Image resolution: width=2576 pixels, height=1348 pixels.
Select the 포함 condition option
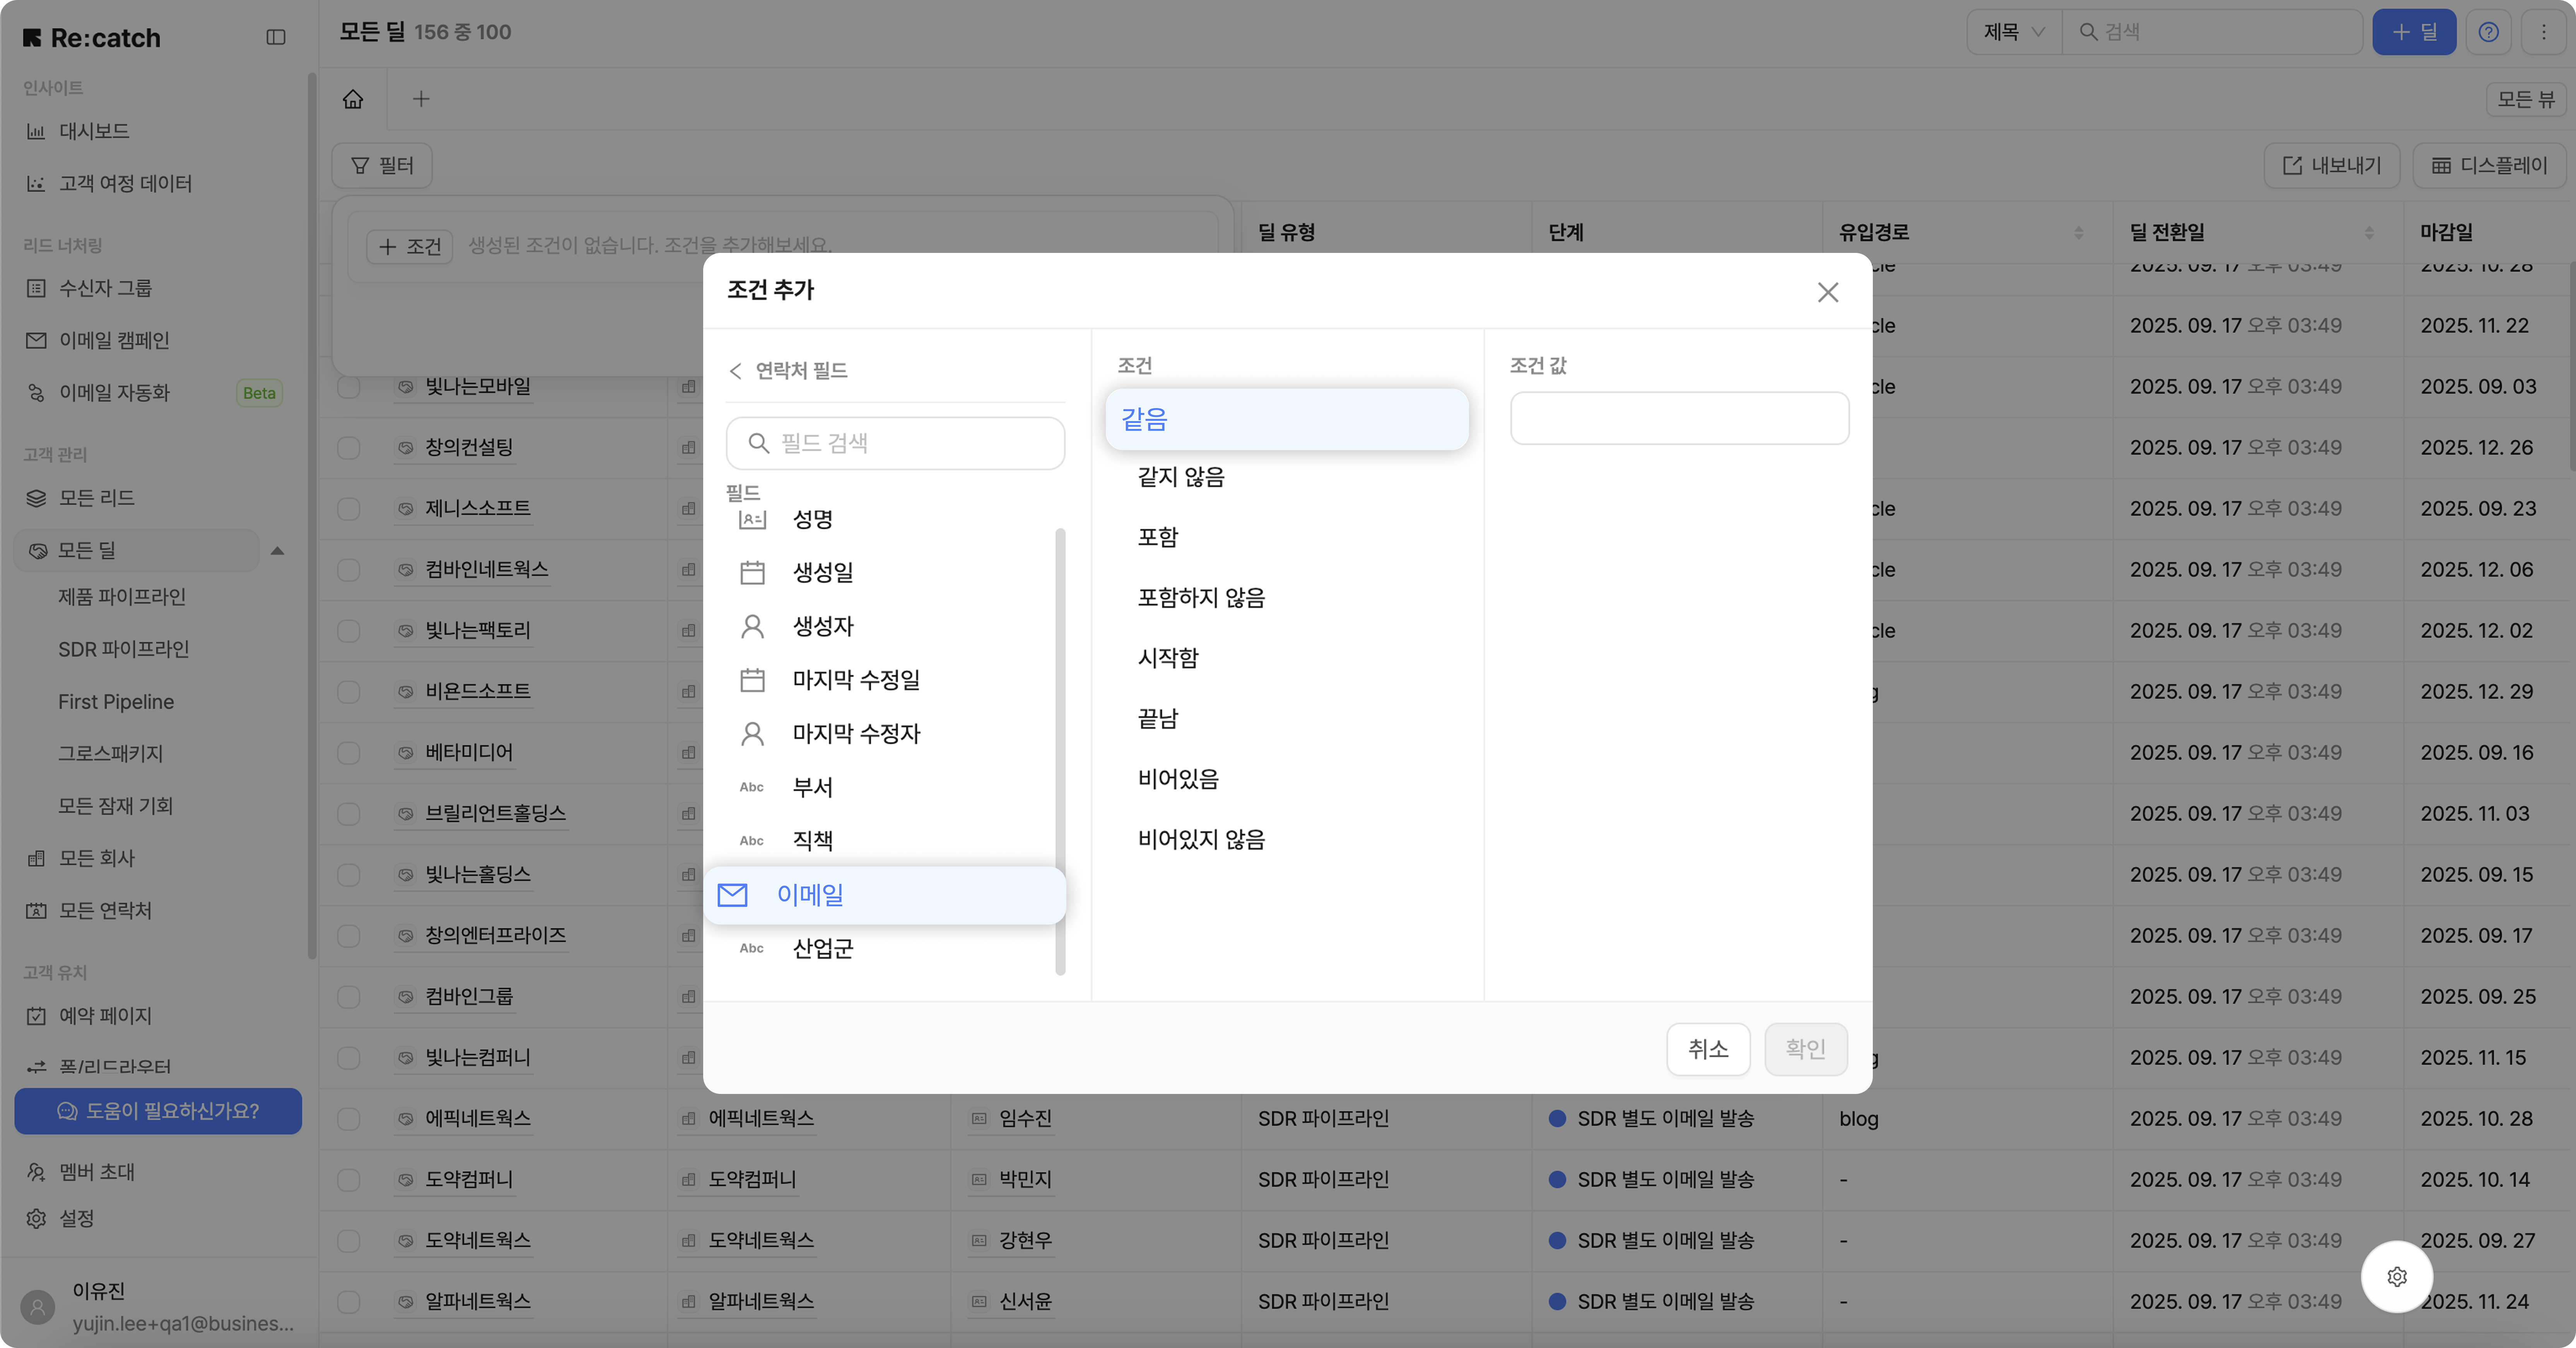coord(1158,537)
